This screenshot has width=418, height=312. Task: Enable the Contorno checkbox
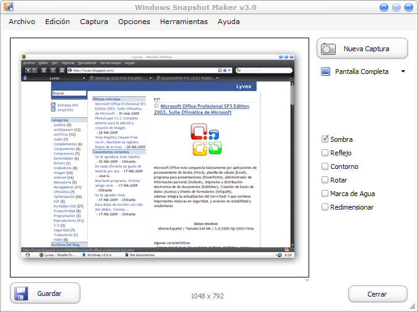325,166
